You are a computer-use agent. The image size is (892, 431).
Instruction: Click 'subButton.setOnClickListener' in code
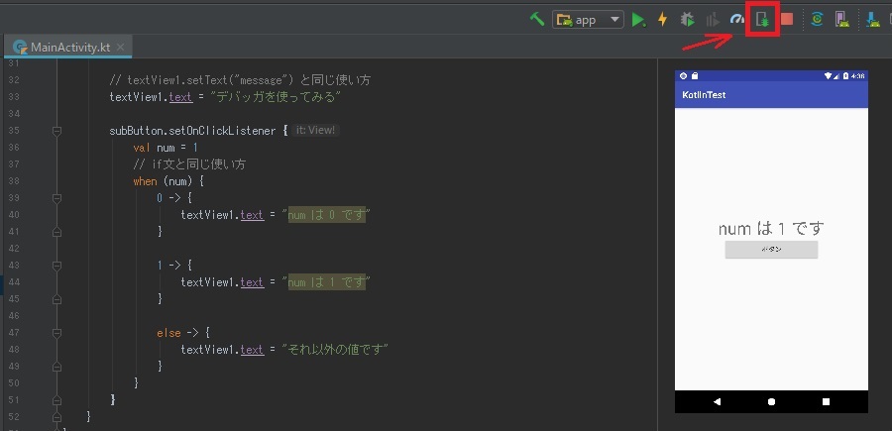[x=192, y=131]
